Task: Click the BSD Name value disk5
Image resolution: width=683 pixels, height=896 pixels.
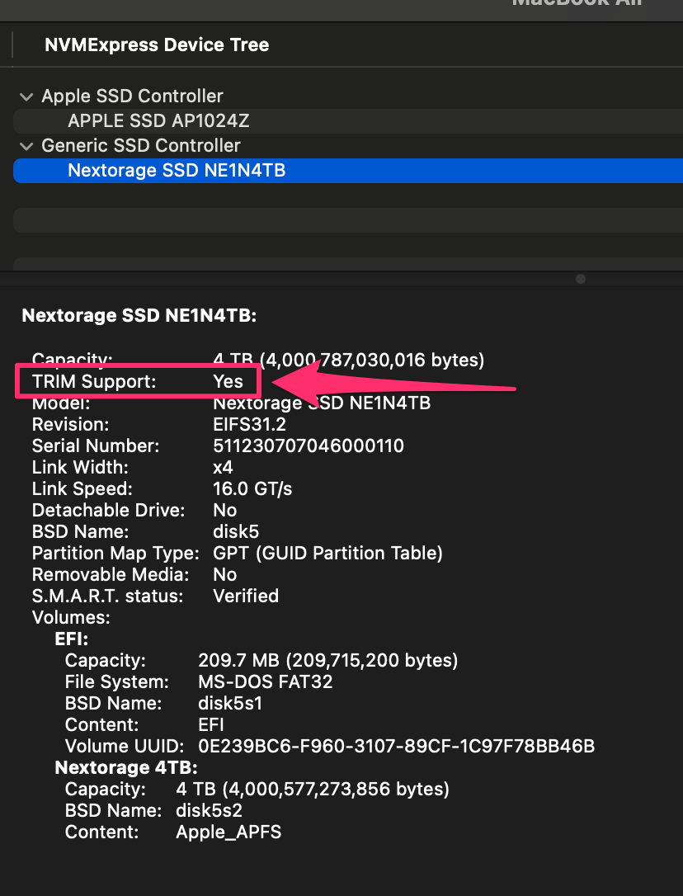Action: pos(235,531)
